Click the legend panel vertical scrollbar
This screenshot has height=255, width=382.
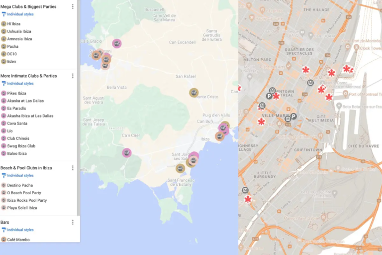(x=79, y=108)
